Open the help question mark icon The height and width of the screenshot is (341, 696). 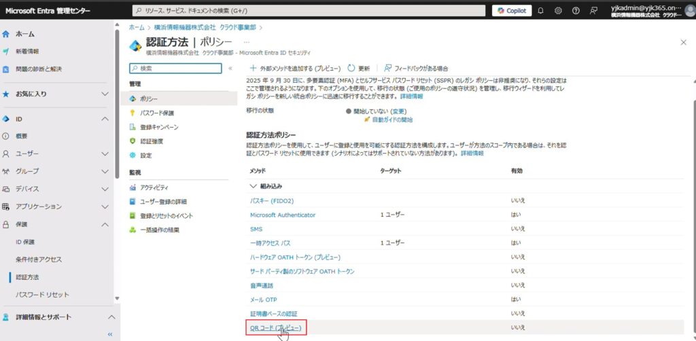[576, 11]
